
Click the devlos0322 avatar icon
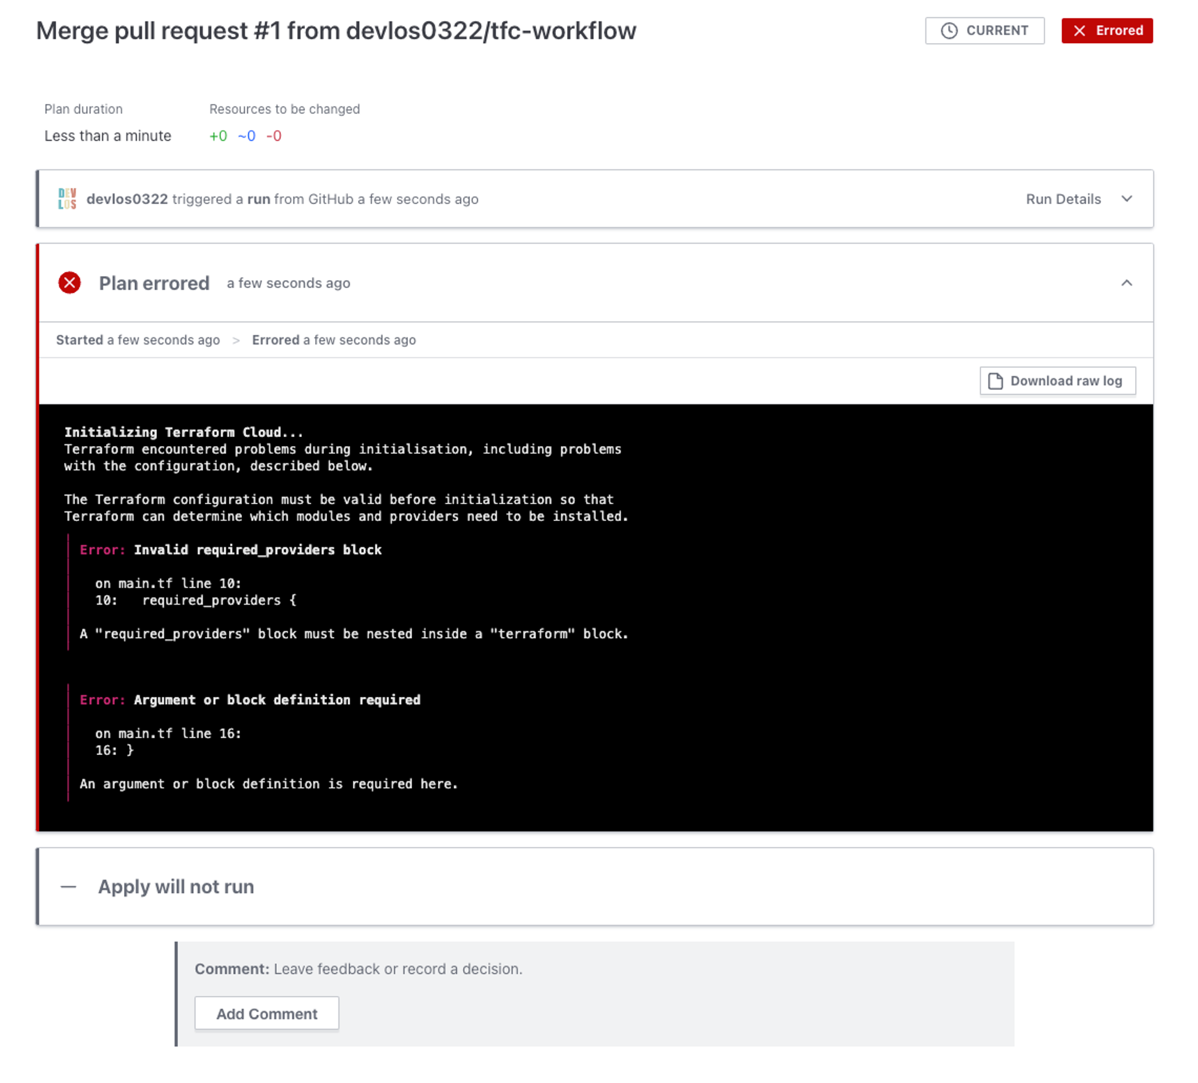point(67,199)
